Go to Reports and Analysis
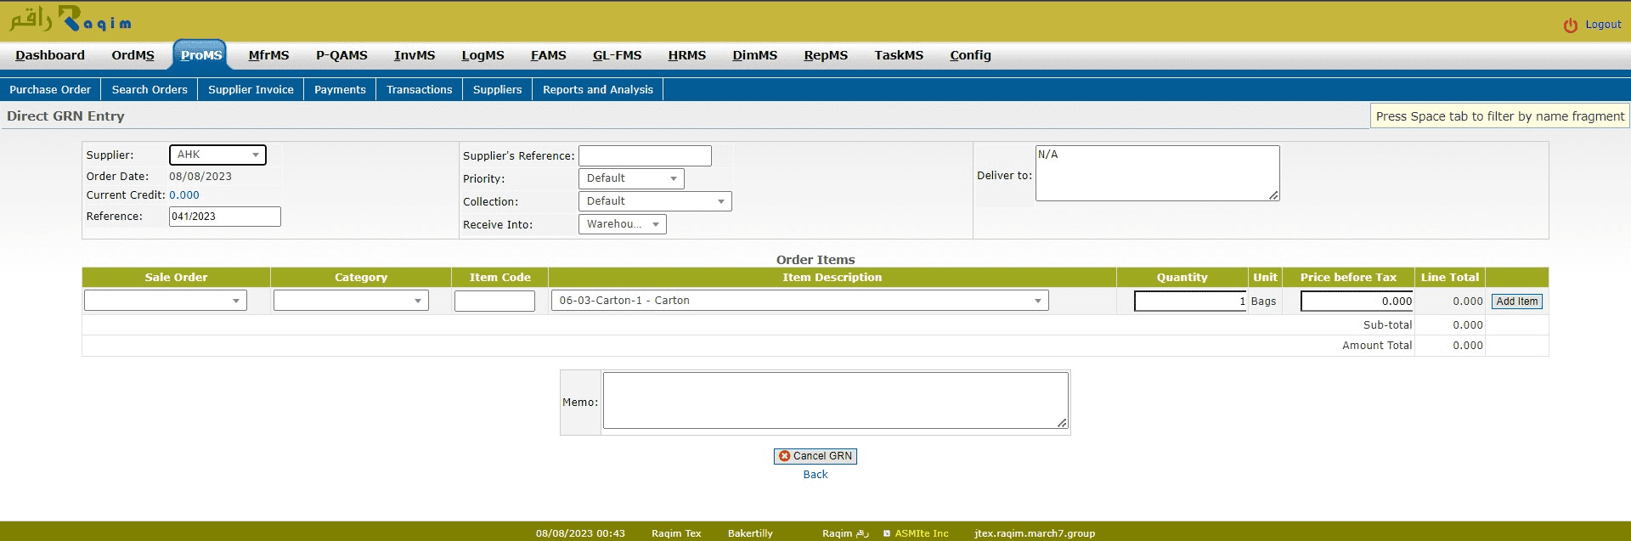Image resolution: width=1631 pixels, height=541 pixels. [x=597, y=89]
